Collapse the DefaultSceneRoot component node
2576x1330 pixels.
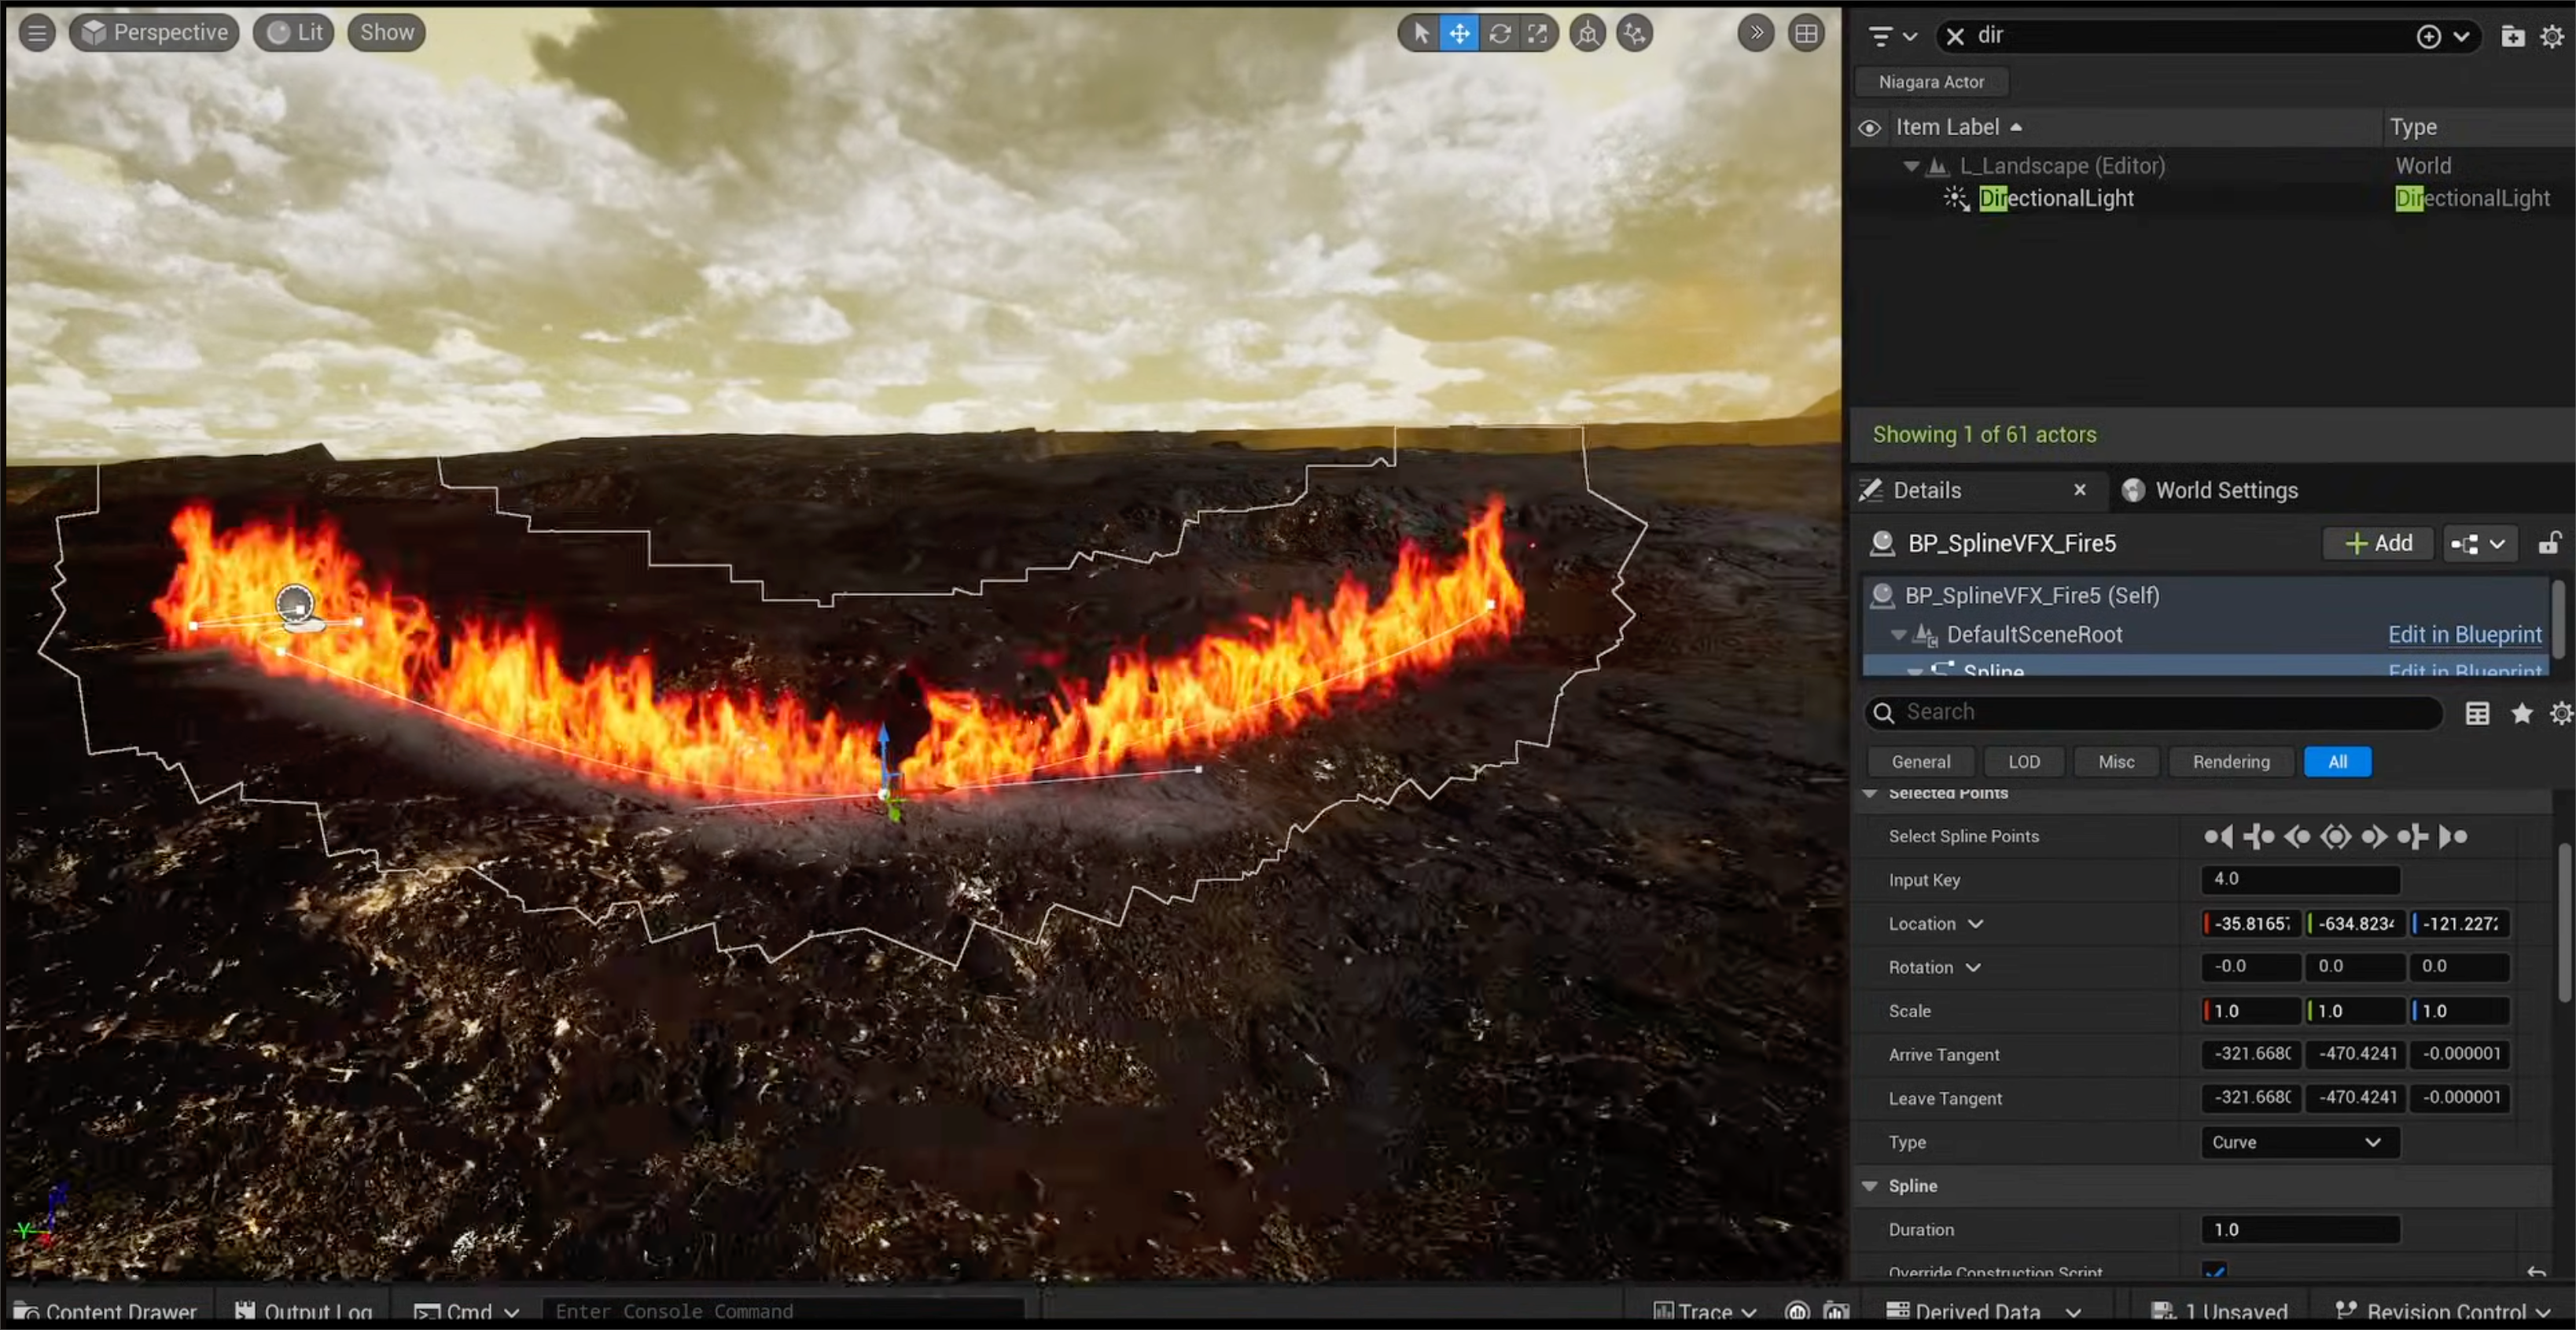tap(1898, 635)
